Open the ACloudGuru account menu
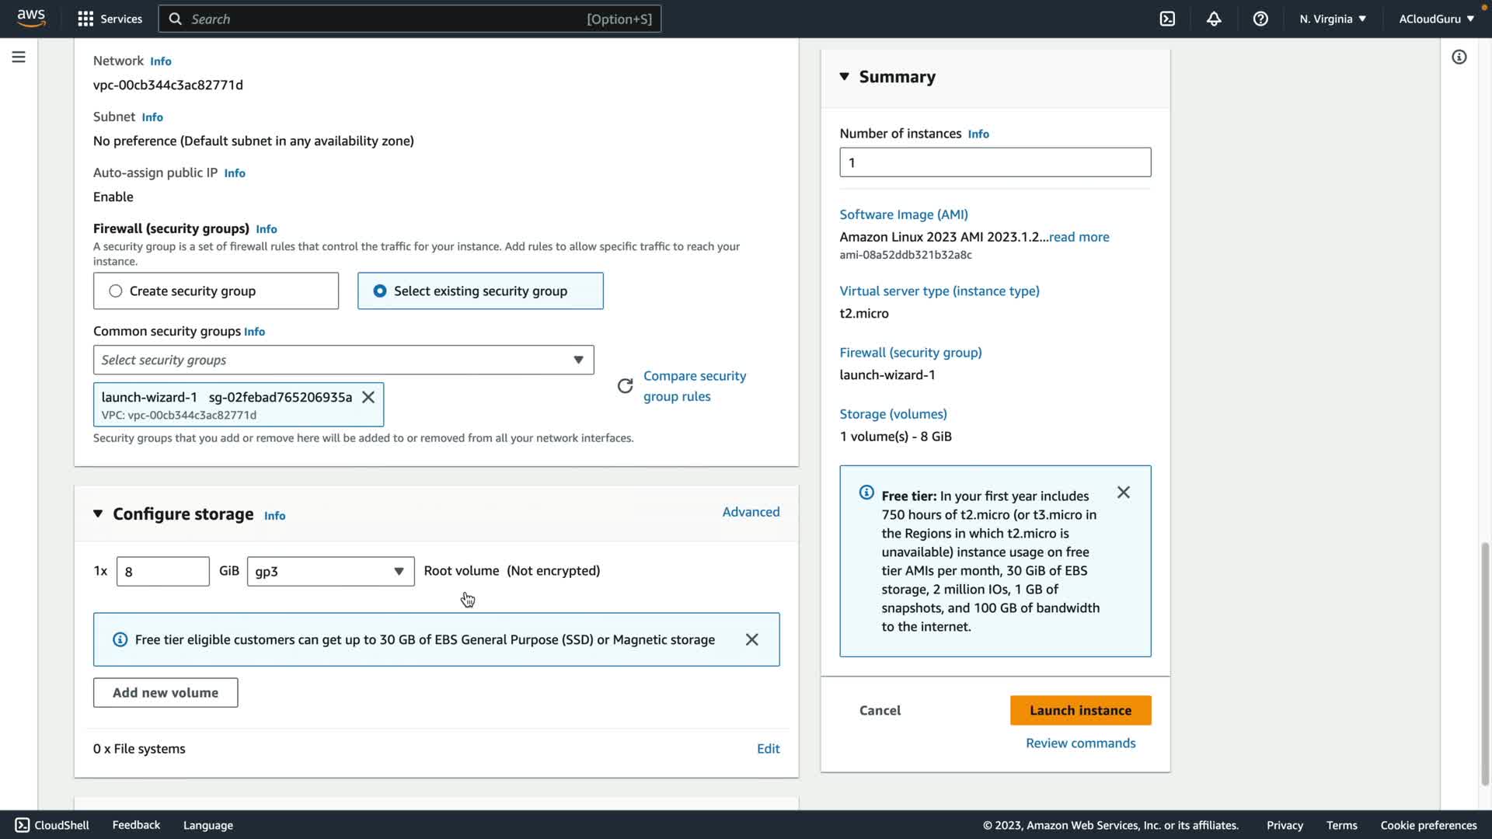The width and height of the screenshot is (1492, 839). 1435,19
